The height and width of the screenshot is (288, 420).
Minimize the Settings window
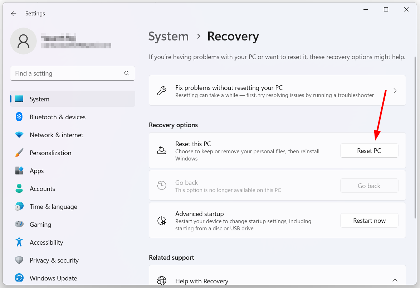click(366, 9)
